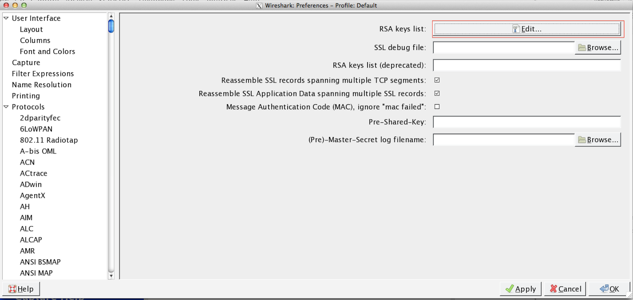The image size is (633, 300).
Task: Apply the preference changes
Action: (521, 289)
